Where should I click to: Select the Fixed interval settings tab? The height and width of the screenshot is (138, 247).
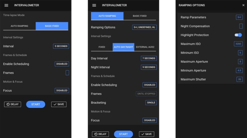102,47
